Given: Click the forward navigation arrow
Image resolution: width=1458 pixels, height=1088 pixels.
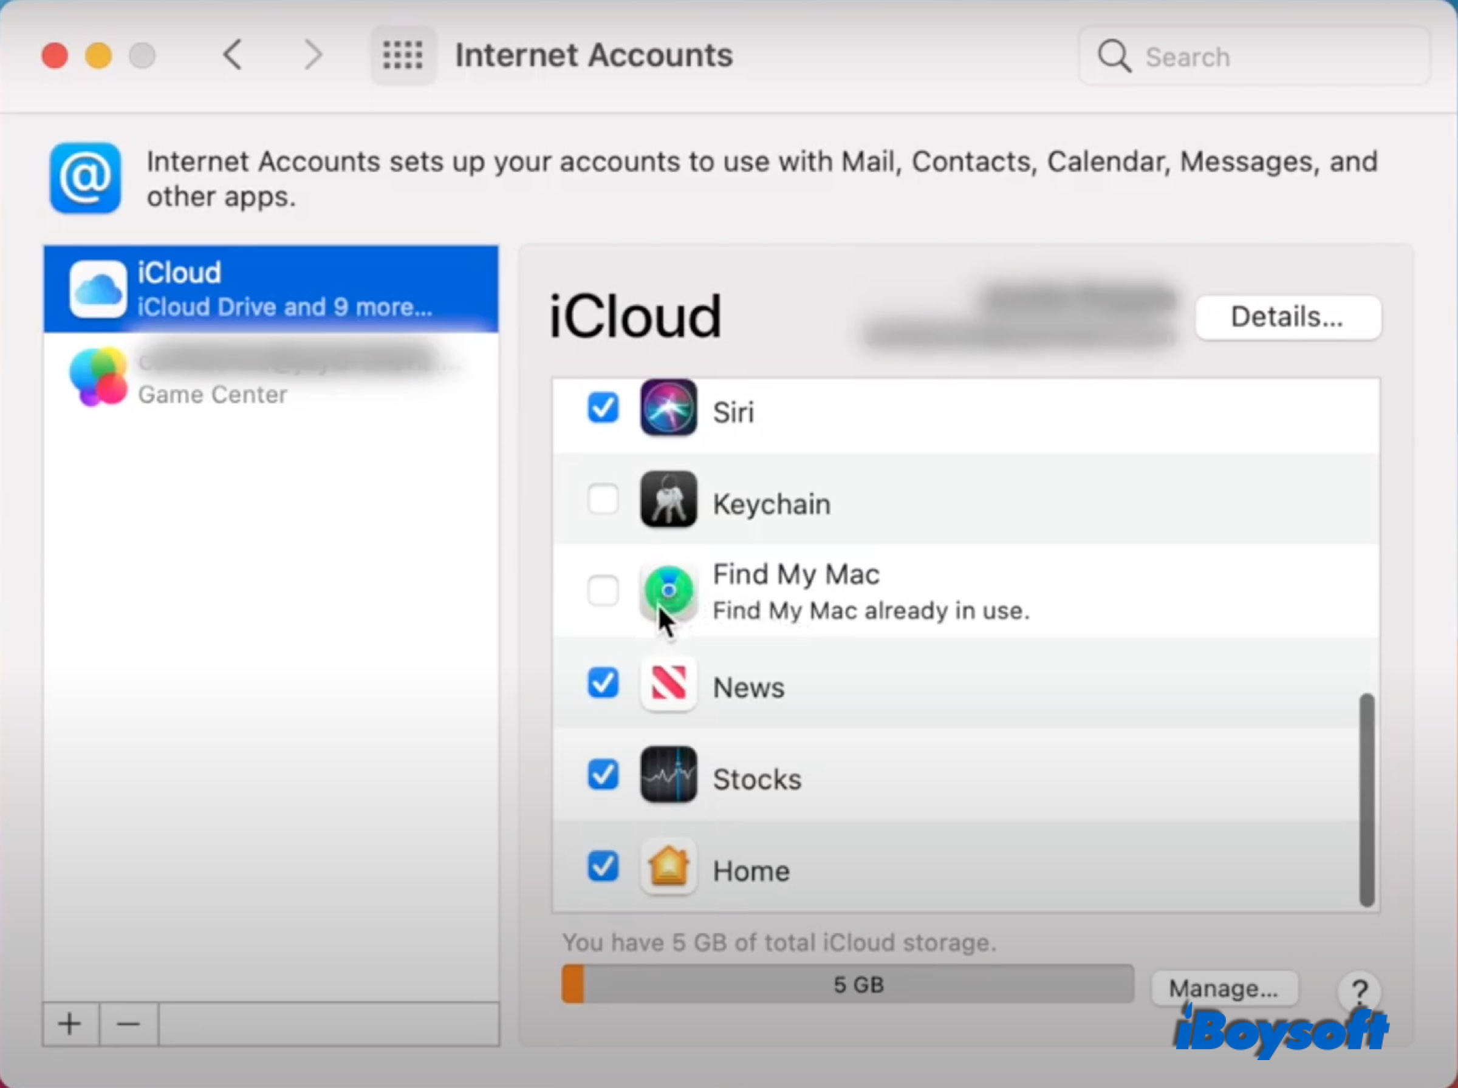Looking at the screenshot, I should tap(314, 55).
